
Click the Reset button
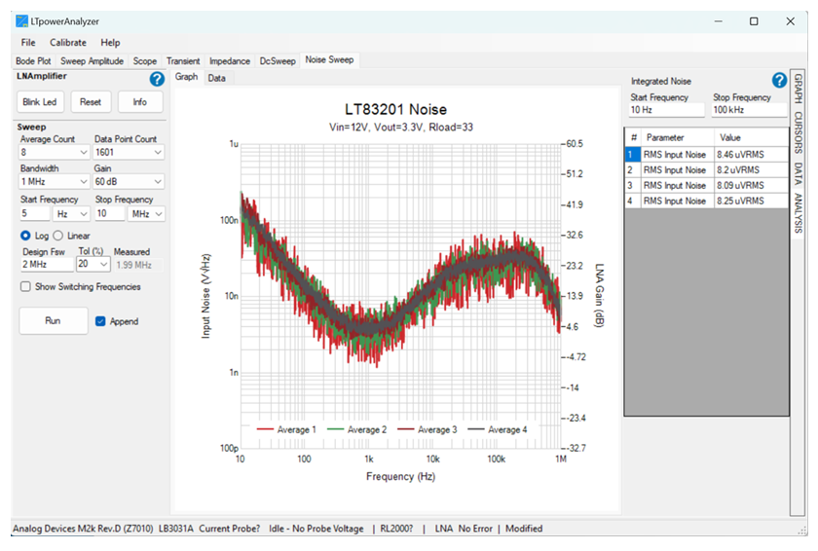coord(91,102)
